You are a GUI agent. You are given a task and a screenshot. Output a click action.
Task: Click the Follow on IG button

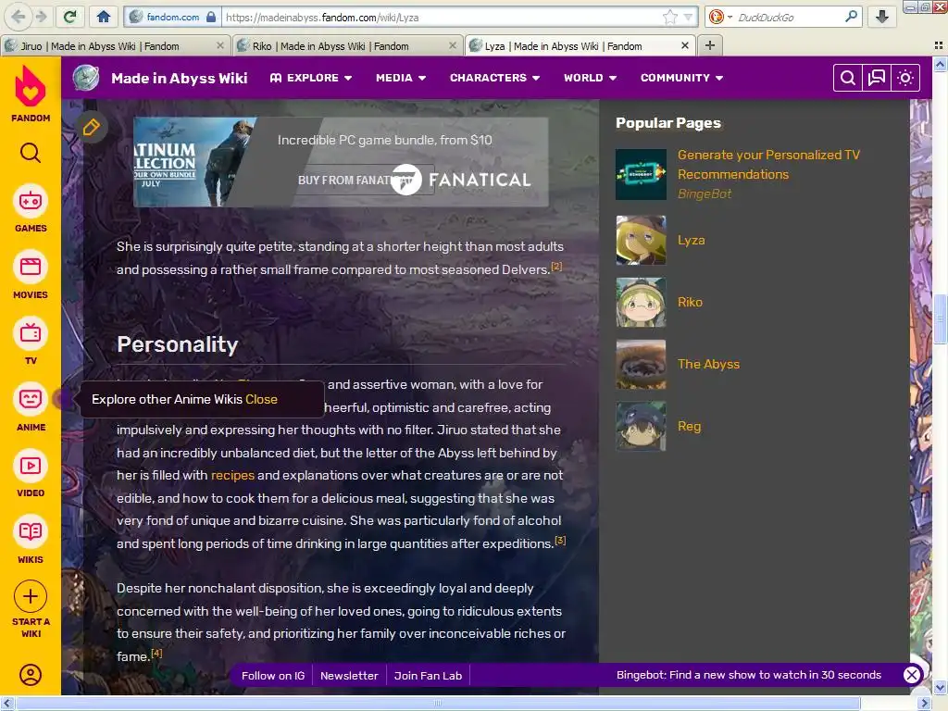point(273,675)
